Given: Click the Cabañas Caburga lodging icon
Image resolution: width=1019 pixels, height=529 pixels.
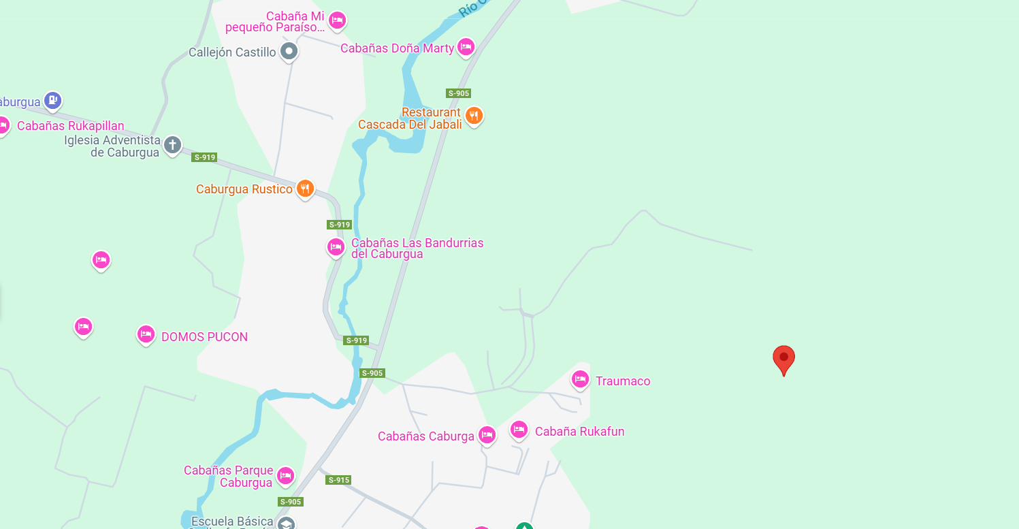Looking at the screenshot, I should pos(487,435).
